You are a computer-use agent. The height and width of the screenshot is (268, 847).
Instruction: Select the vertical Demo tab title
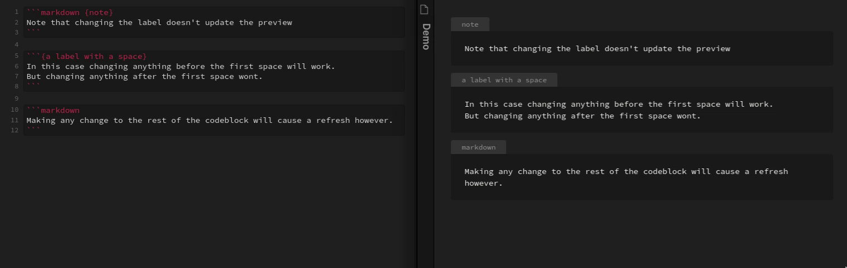point(426,37)
